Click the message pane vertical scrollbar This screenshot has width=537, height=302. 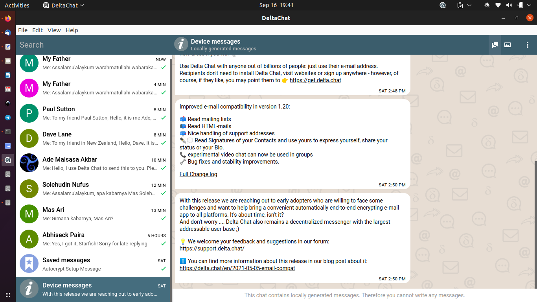point(536,224)
